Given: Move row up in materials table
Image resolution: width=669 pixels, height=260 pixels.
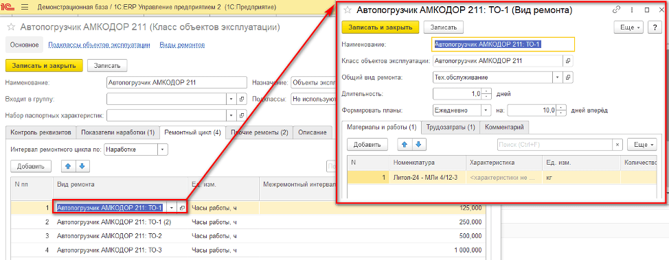Looking at the screenshot, I should (405, 145).
